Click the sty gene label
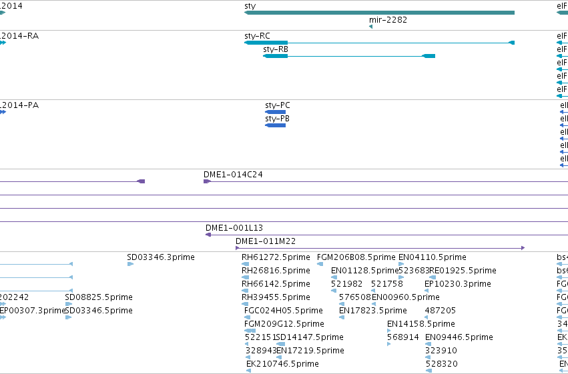This screenshot has width=568, height=374. click(250, 6)
